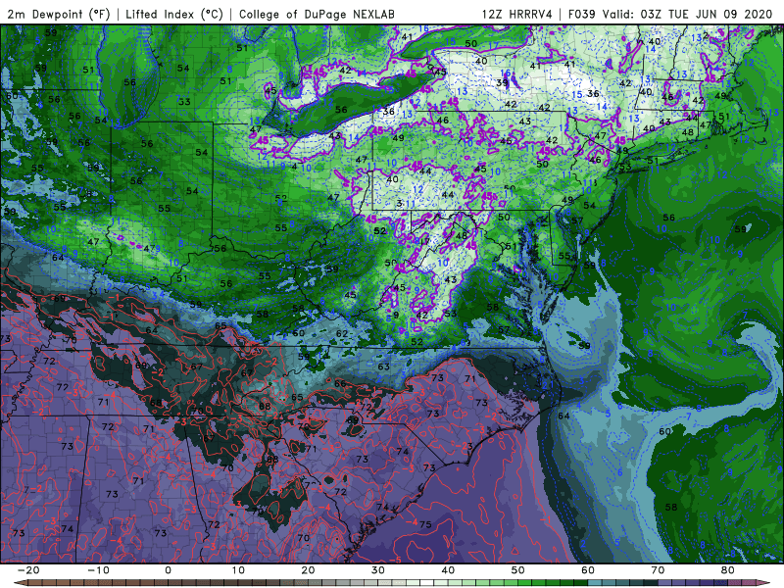Viewport: 784px width, 588px height.
Task: Click the 62 dewpoint value on the map
Action: click(x=342, y=333)
